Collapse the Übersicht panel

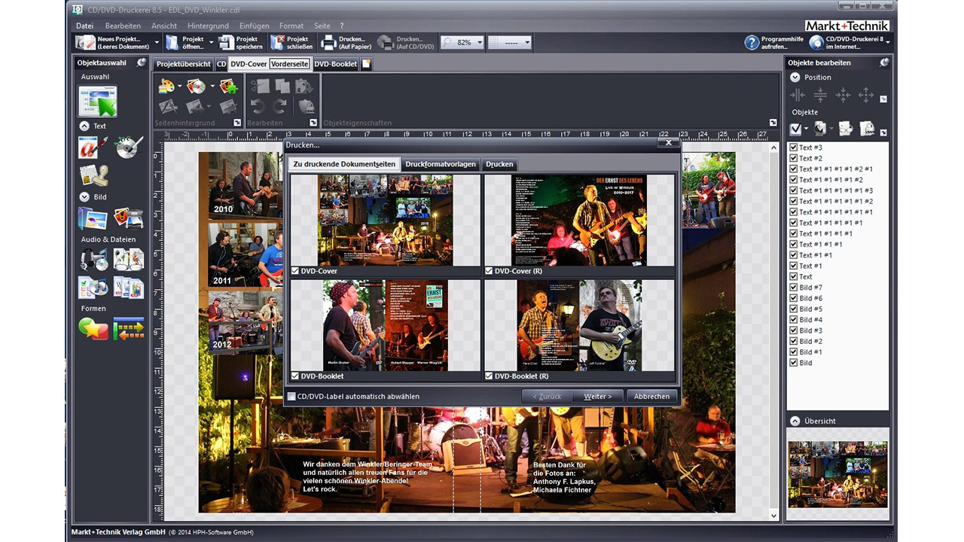pyautogui.click(x=795, y=421)
